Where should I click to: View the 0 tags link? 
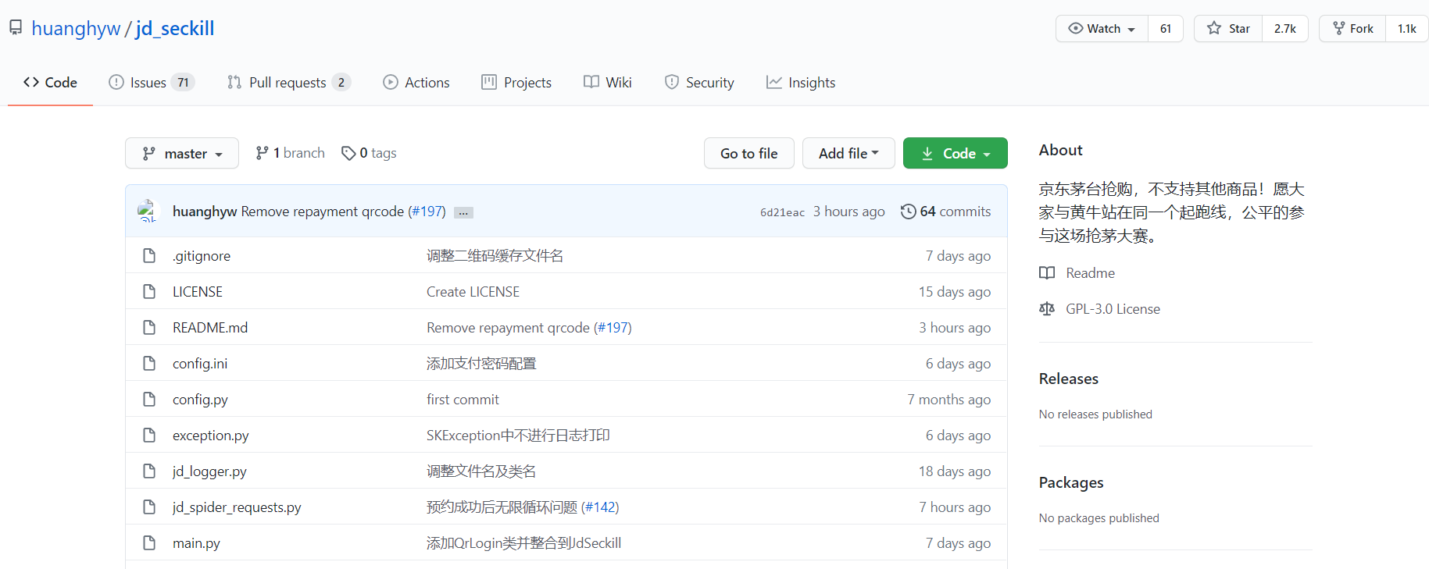[x=369, y=153]
